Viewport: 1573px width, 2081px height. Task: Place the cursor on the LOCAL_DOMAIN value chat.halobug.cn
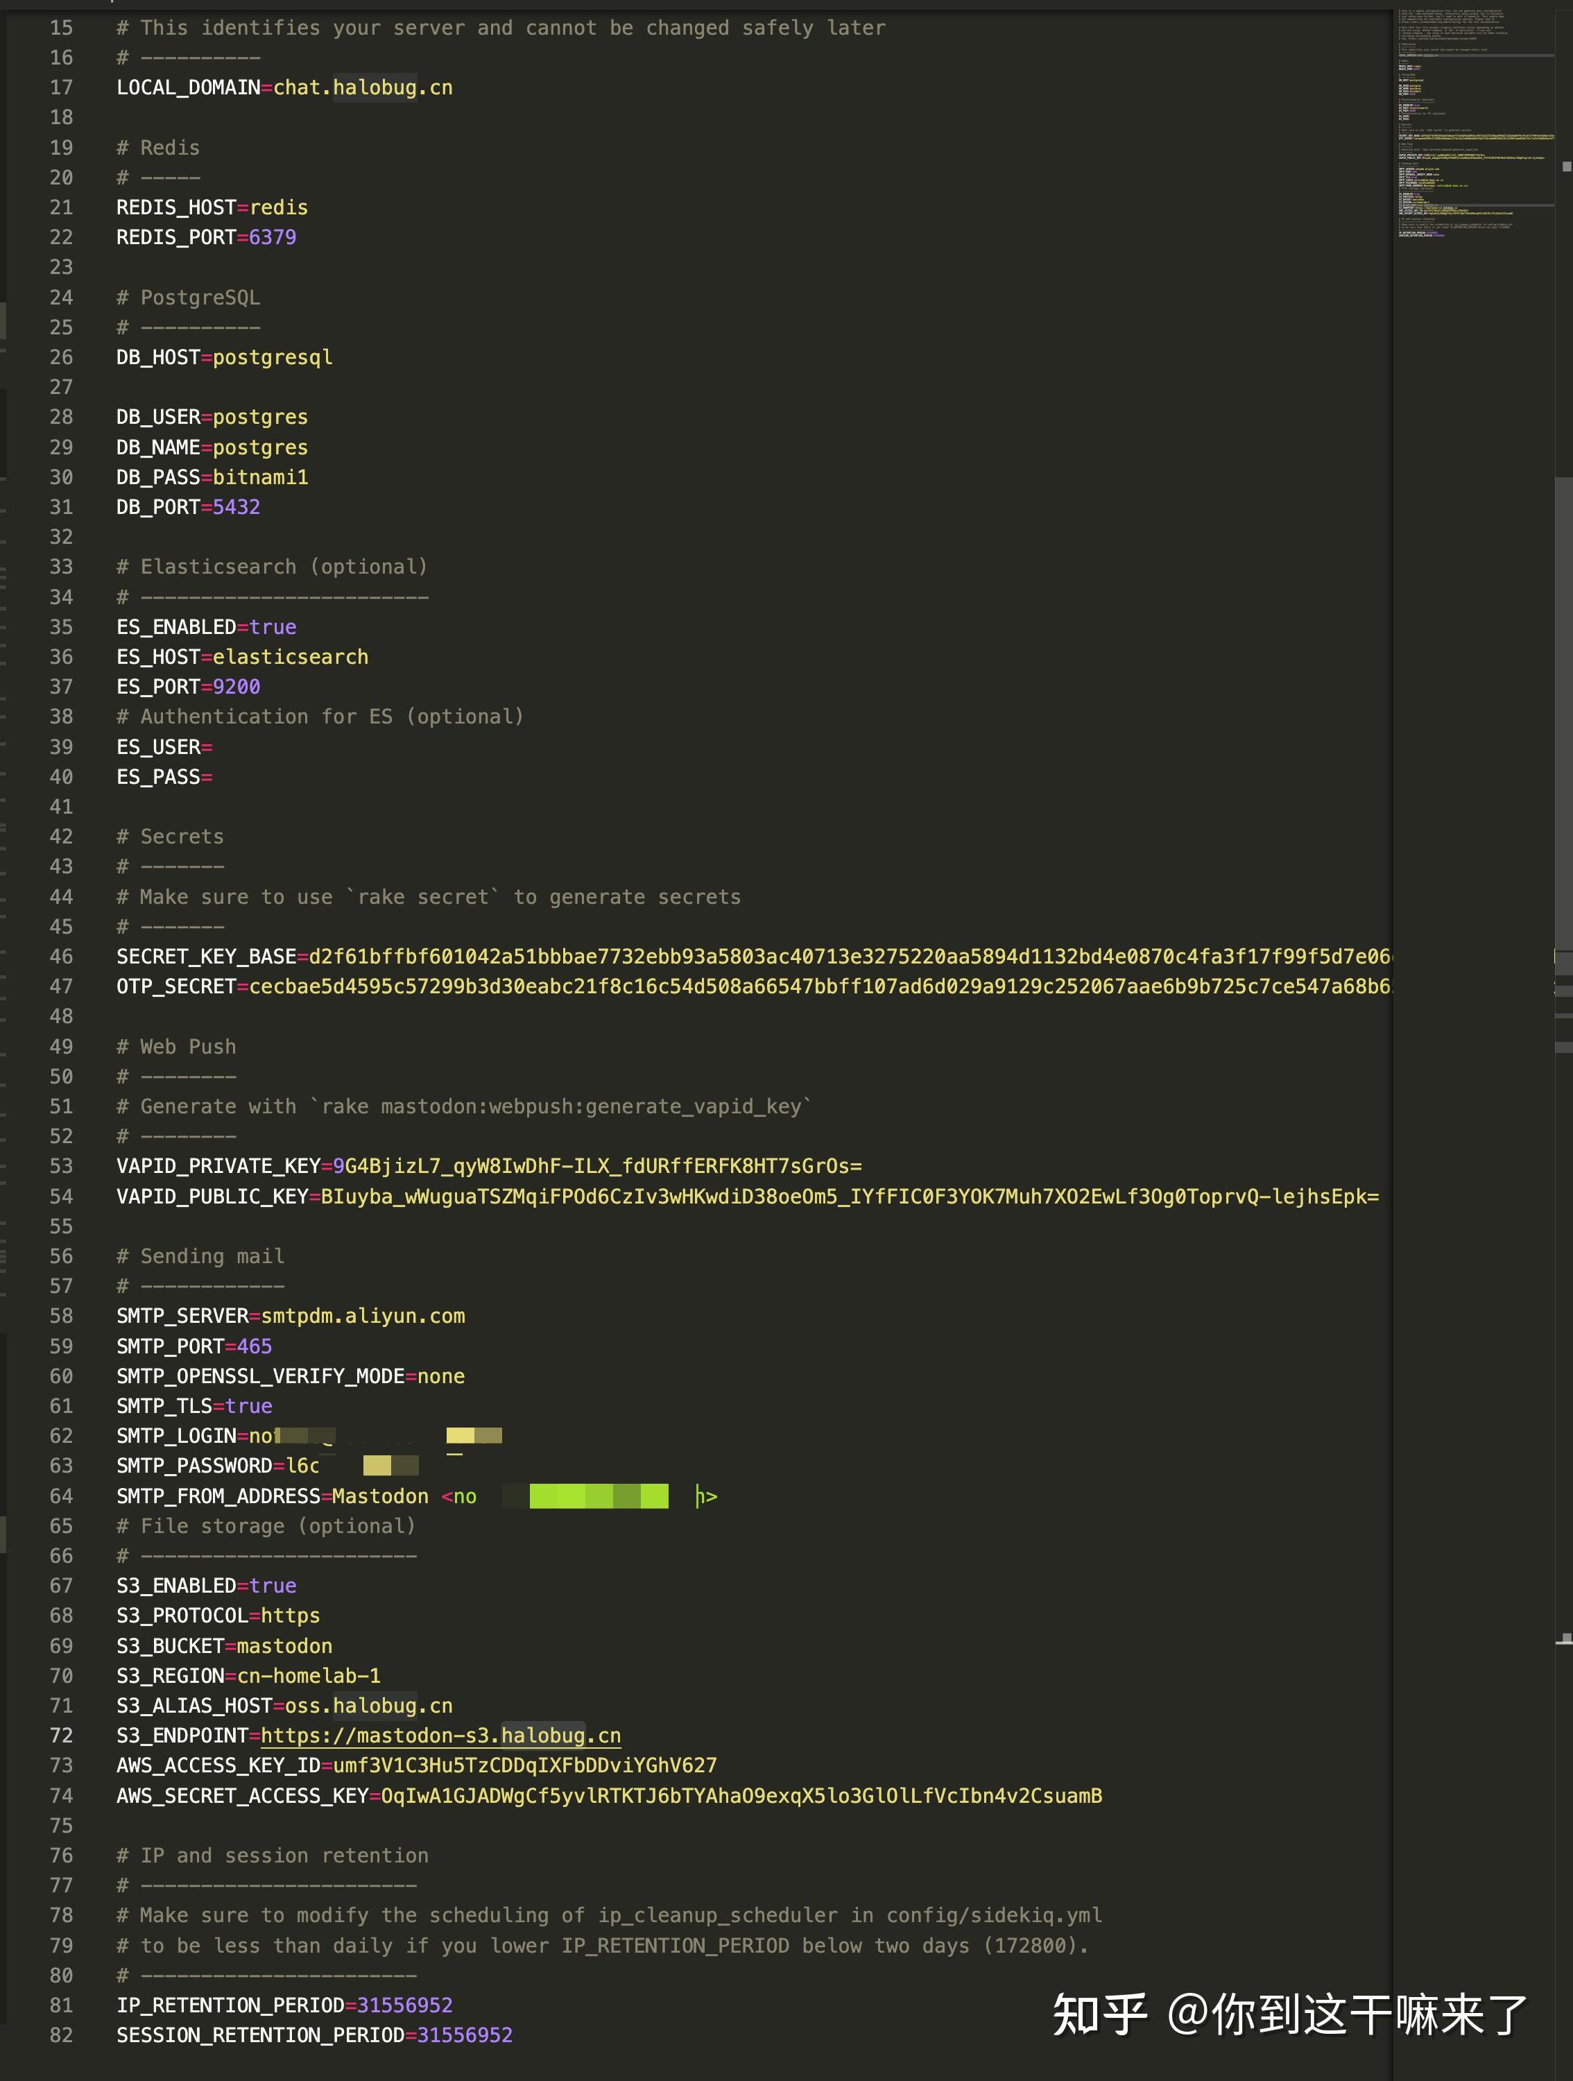click(363, 87)
